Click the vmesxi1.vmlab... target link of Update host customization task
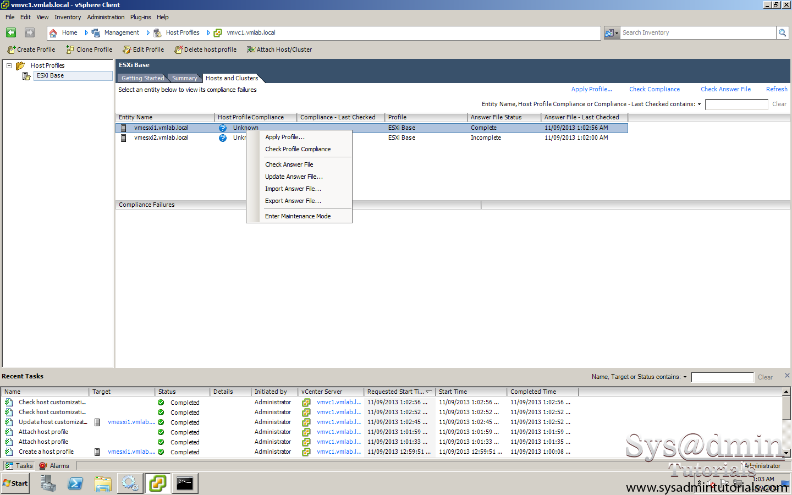Image resolution: width=792 pixels, height=495 pixels. point(131,422)
